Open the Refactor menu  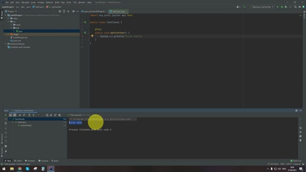pyautogui.click(x=49, y=2)
